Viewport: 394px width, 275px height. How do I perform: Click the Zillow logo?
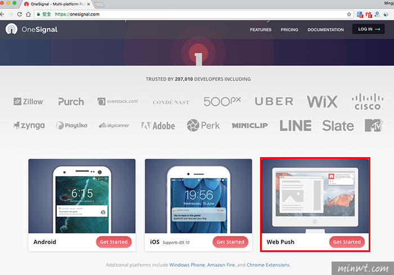28,102
